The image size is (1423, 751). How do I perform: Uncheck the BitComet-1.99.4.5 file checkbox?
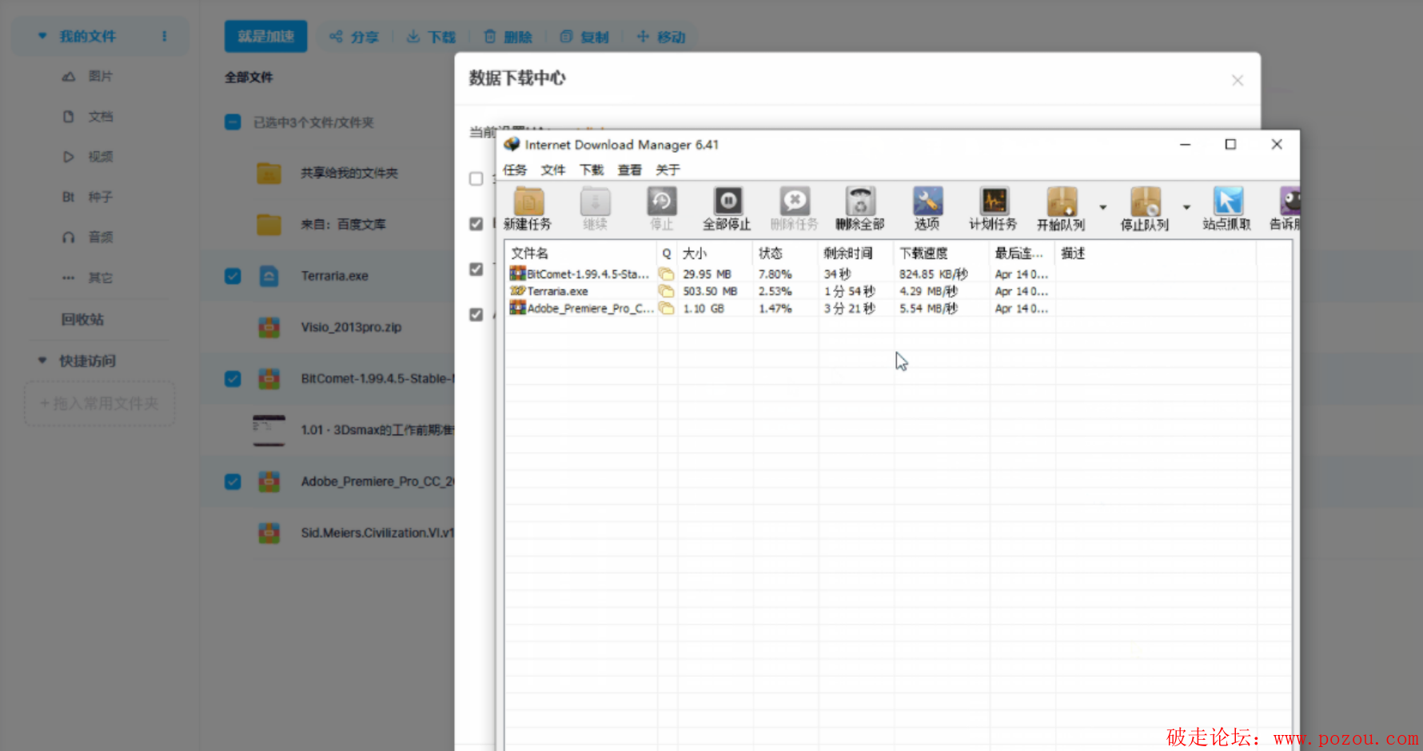point(233,378)
